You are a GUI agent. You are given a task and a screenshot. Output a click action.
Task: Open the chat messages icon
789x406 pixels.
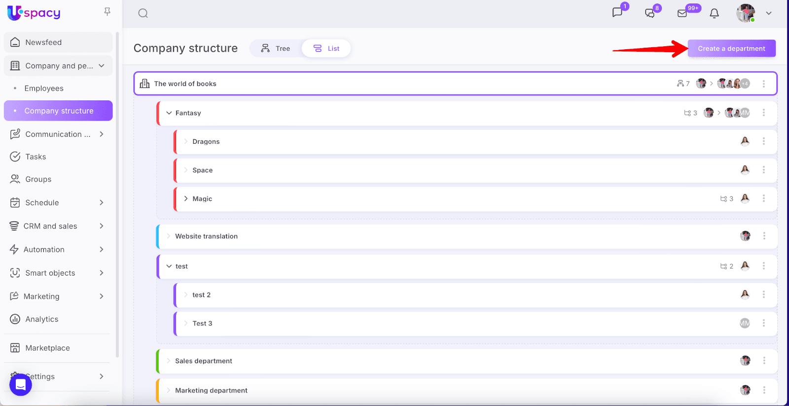[x=617, y=13]
